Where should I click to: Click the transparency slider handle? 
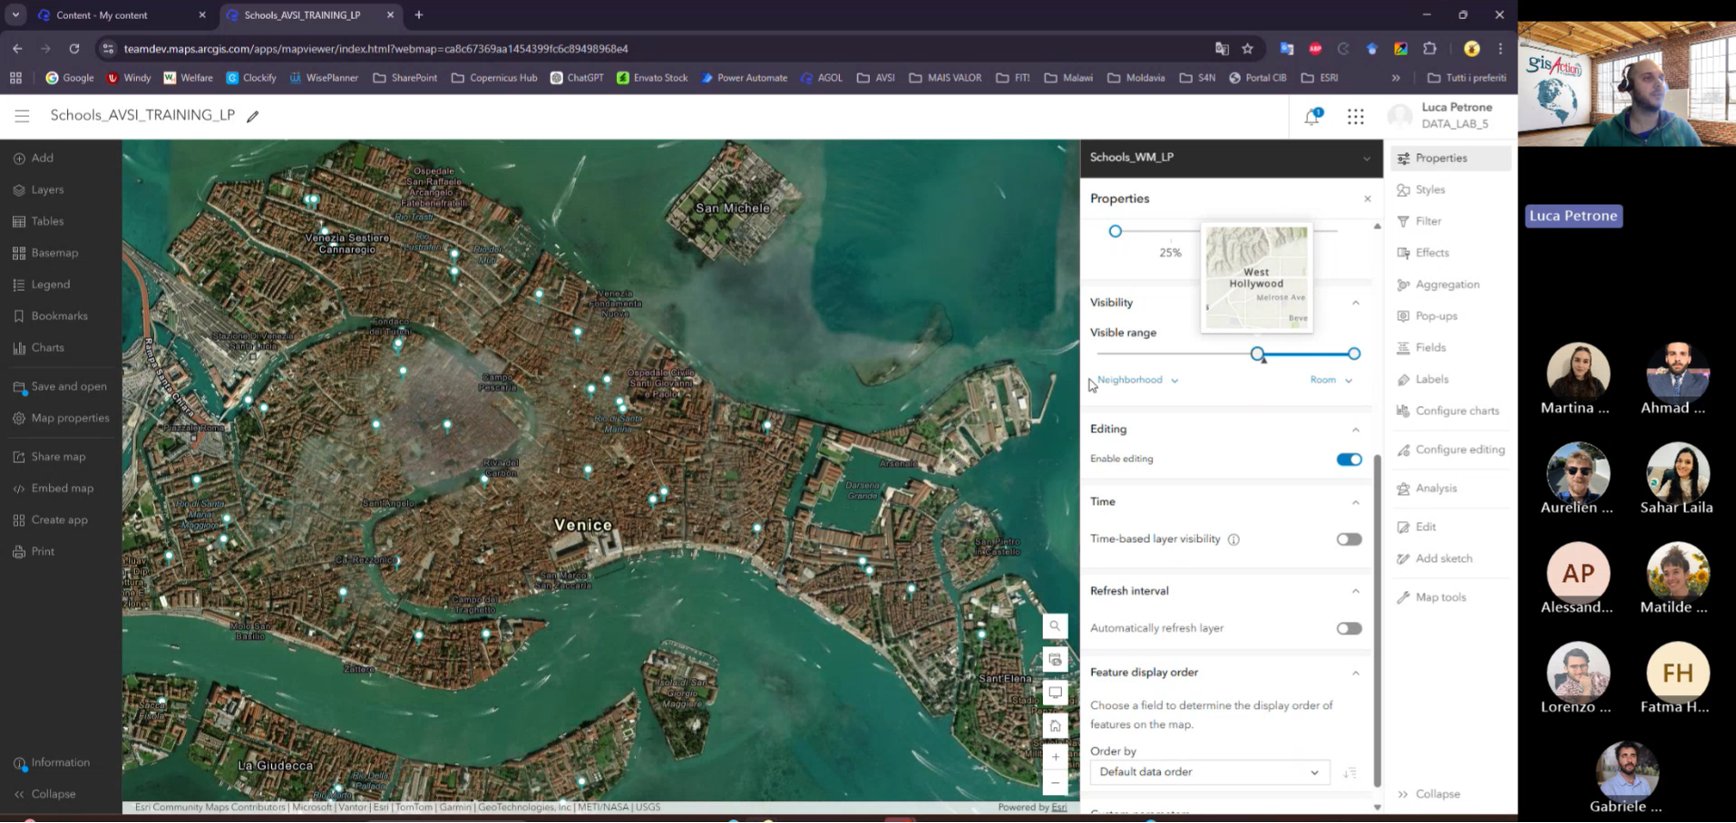coord(1115,232)
